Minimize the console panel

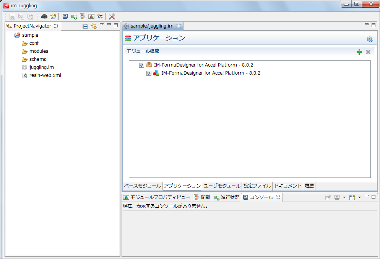pyautogui.click(x=367, y=196)
